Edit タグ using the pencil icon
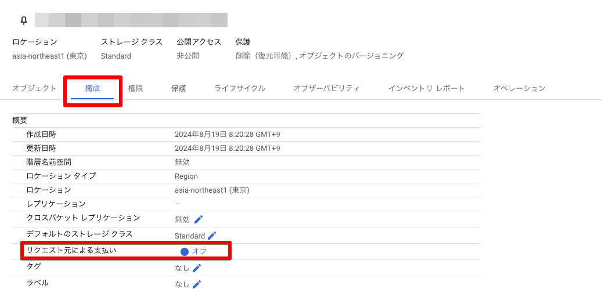This screenshot has height=289, width=602. [x=197, y=268]
